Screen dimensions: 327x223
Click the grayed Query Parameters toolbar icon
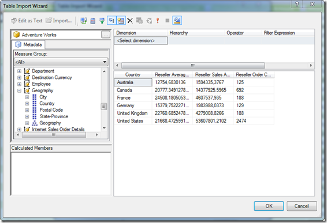pos(139,21)
